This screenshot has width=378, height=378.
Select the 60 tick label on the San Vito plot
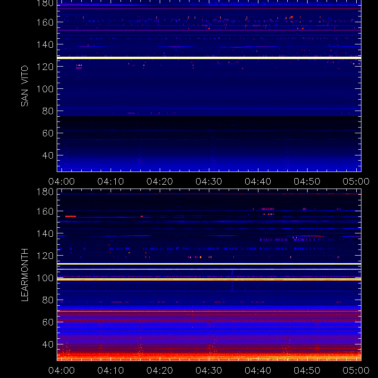48,133
